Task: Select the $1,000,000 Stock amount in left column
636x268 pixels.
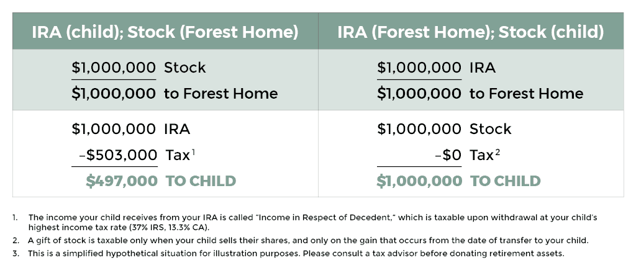Action: (114, 67)
